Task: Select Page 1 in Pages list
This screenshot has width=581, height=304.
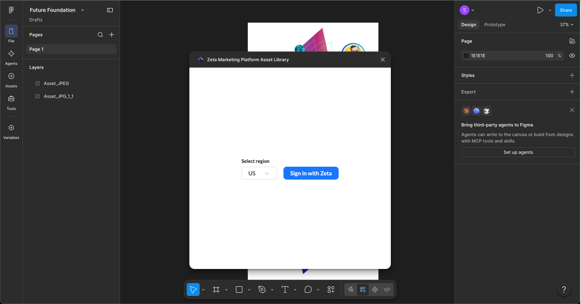Action: click(71, 49)
